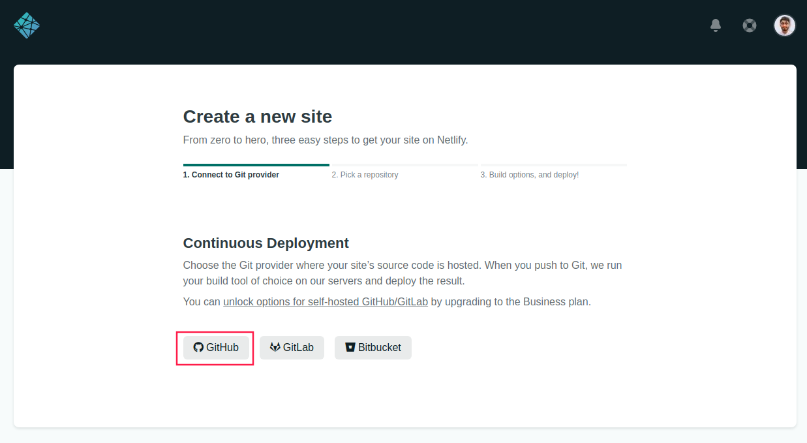
Task: Click the Netlify logo in the header
Action: (x=27, y=25)
